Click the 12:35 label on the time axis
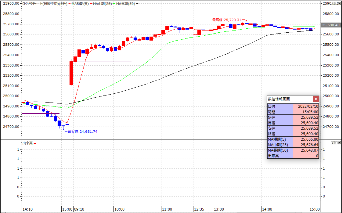Screen dimensions: 342x213 [x=199, y=209]
